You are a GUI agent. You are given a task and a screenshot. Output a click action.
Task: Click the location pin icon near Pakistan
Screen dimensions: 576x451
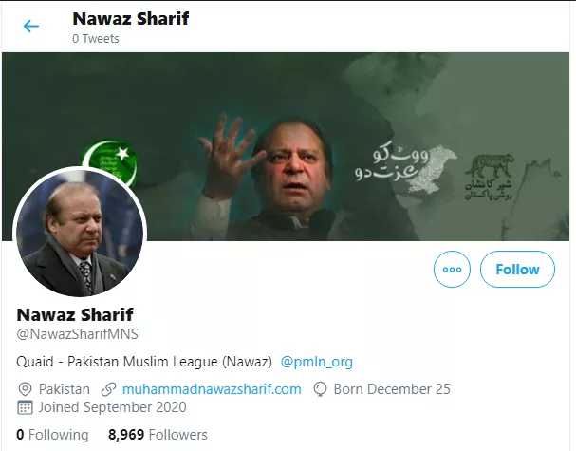pyautogui.click(x=25, y=389)
